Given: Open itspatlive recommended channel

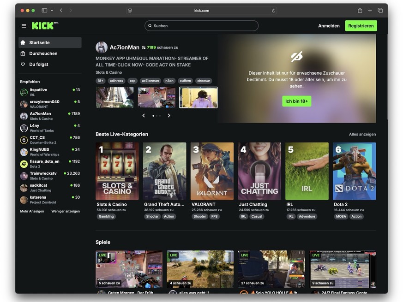Looking at the screenshot, I should (50, 92).
